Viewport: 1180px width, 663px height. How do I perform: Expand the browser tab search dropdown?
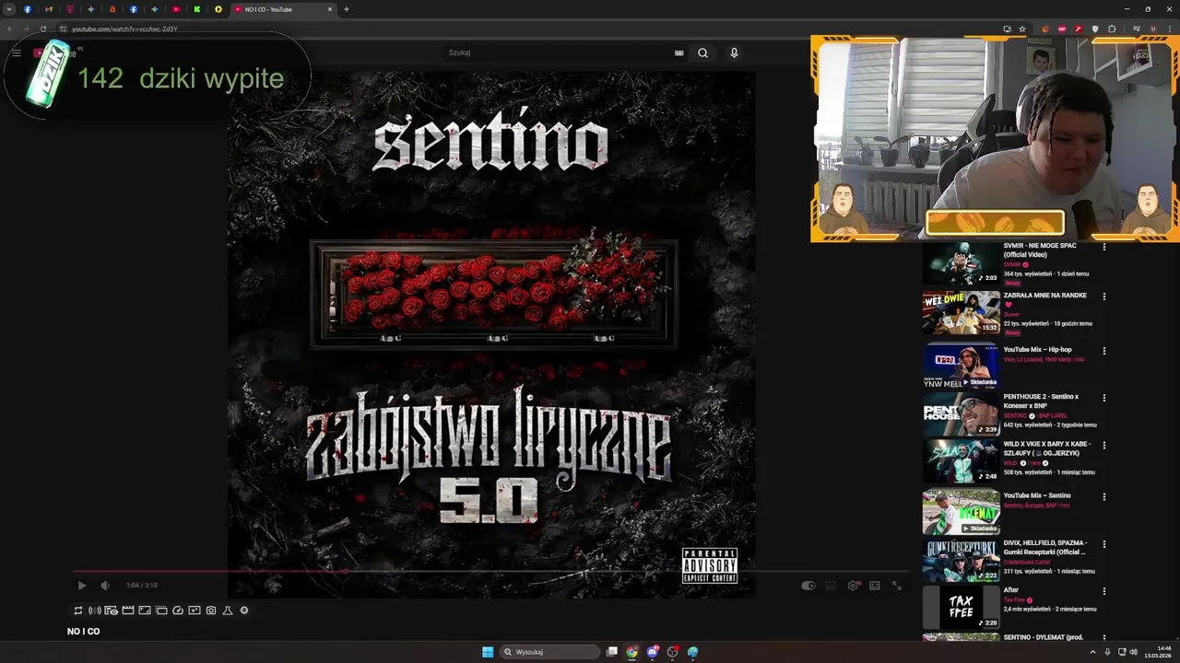[x=9, y=9]
